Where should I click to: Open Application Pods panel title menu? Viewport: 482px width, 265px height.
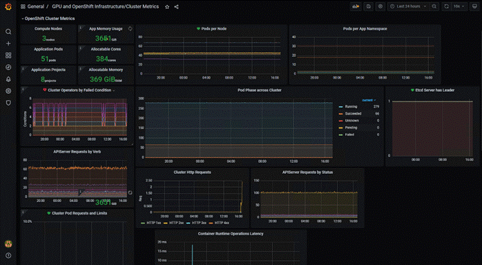point(48,49)
